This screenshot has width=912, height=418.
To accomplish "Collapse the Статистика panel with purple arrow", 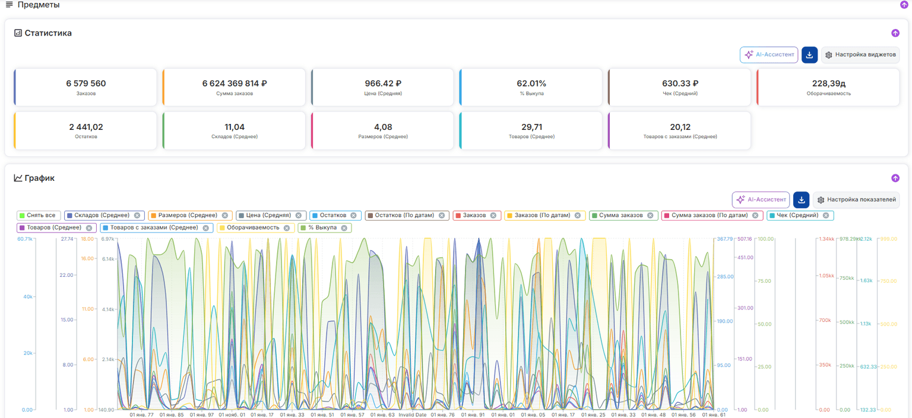I will pos(895,33).
